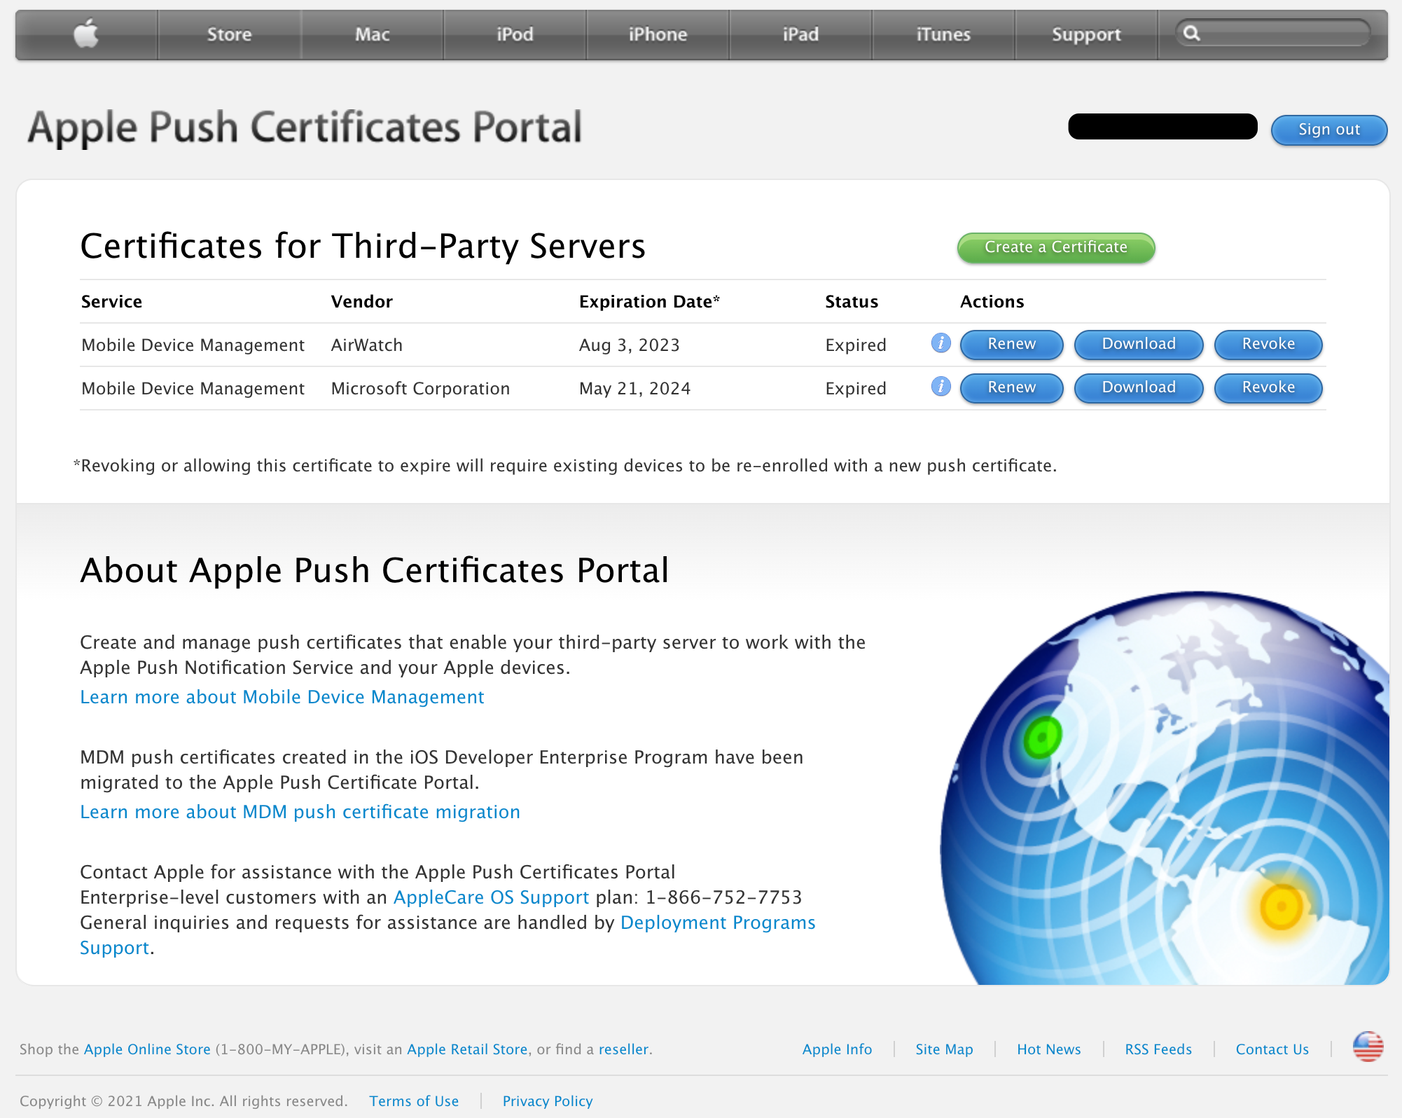Download the Microsoft Corporation certificate
This screenshot has height=1118, width=1402.
[1138, 387]
